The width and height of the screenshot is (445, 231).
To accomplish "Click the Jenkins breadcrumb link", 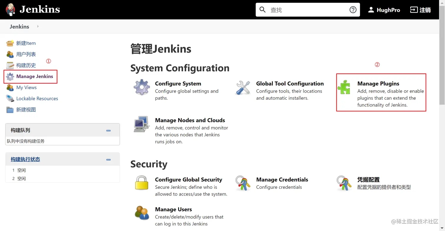I will [19, 26].
